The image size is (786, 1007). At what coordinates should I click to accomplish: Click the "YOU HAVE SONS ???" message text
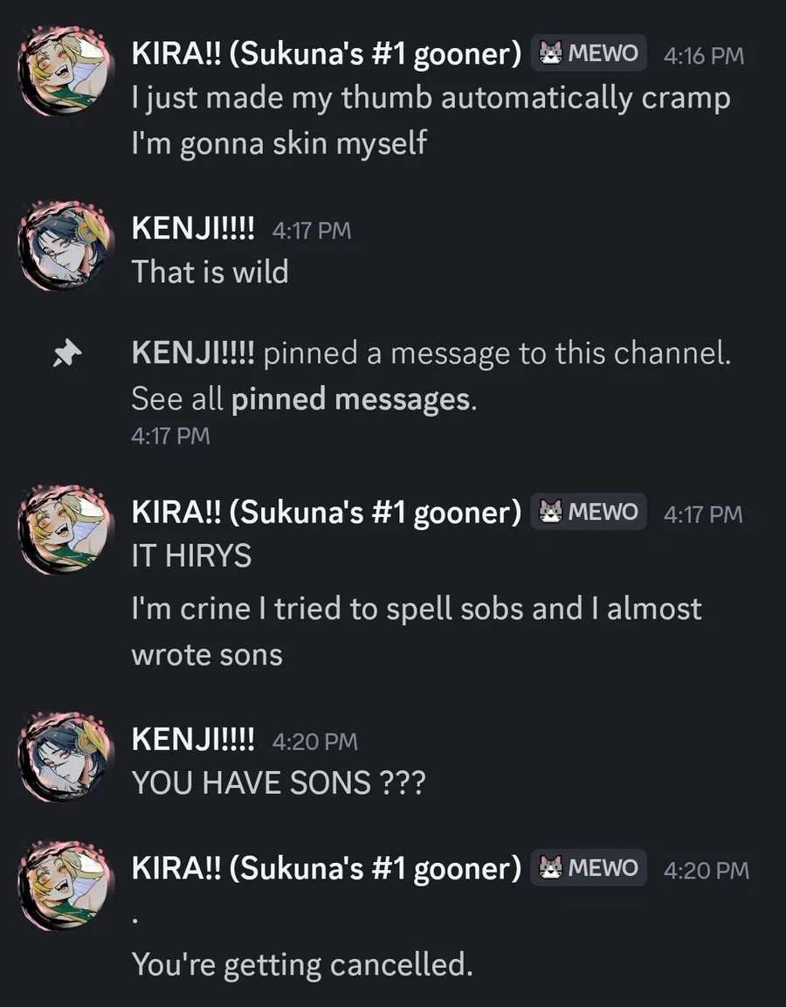click(x=278, y=783)
